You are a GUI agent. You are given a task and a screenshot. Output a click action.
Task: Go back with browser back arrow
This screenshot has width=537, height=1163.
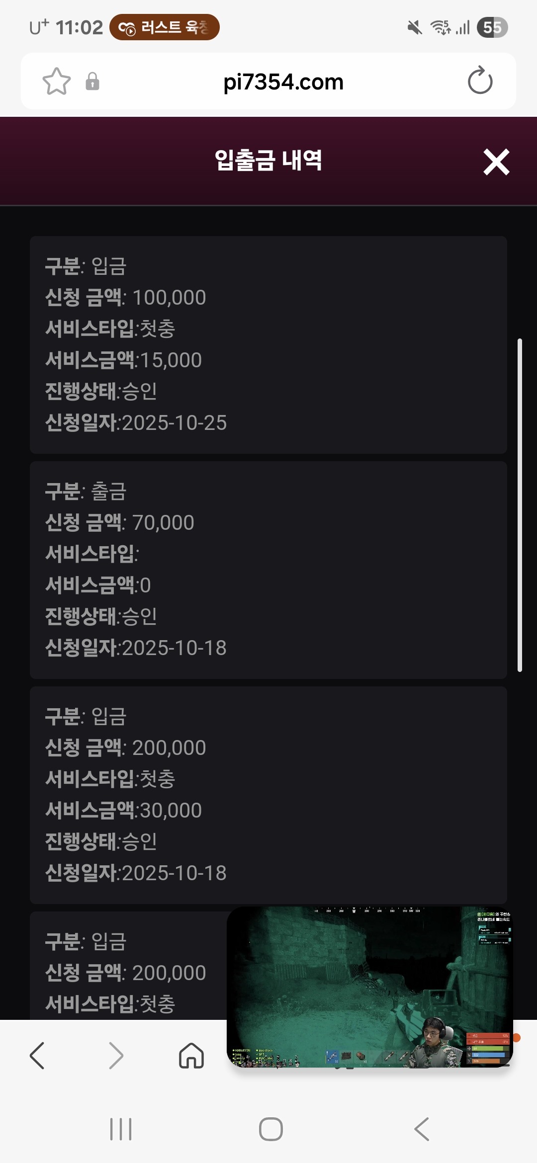tap(37, 1055)
